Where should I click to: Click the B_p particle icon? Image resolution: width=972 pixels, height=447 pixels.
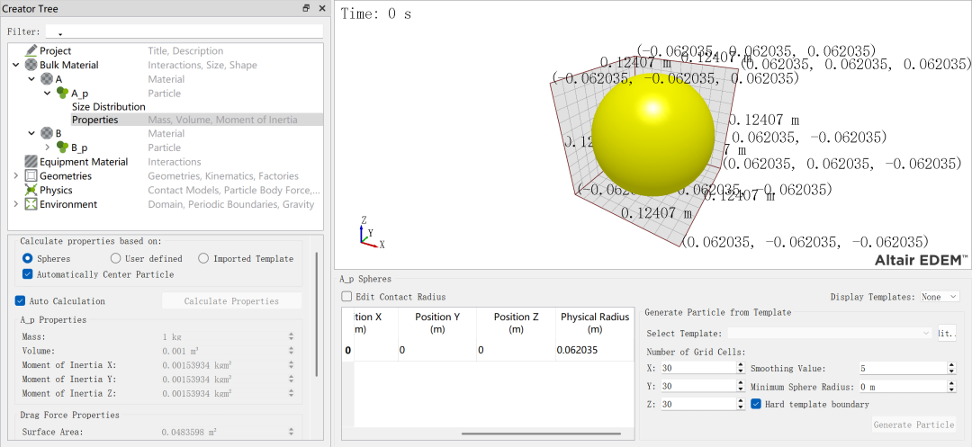click(62, 148)
